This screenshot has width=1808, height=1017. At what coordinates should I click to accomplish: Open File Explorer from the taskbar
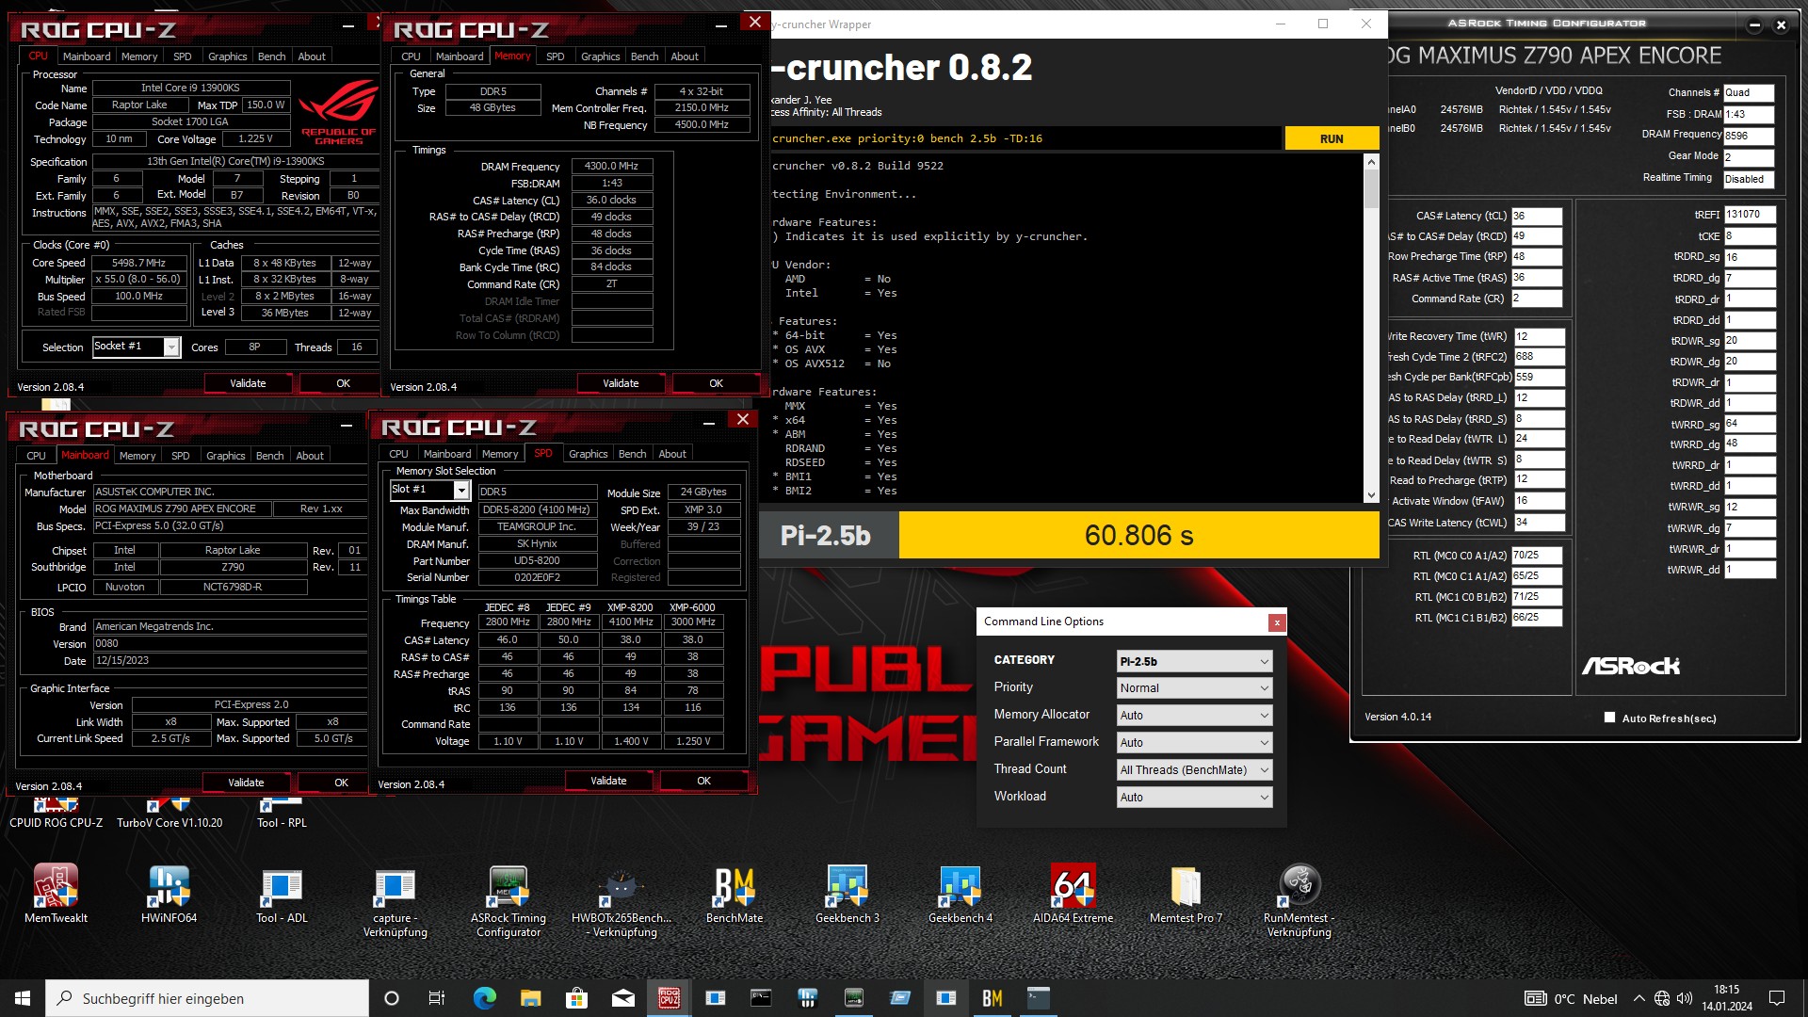pos(530,998)
